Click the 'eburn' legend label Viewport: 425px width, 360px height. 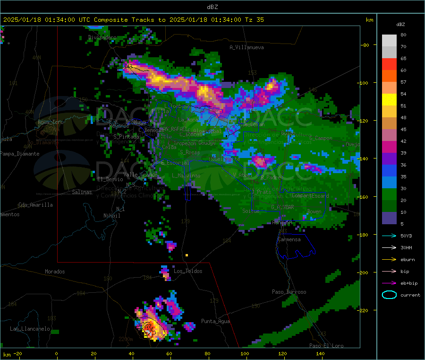tap(408, 260)
